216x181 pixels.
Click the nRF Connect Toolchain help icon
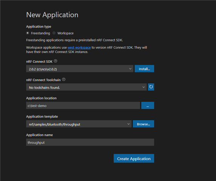tap(64, 79)
